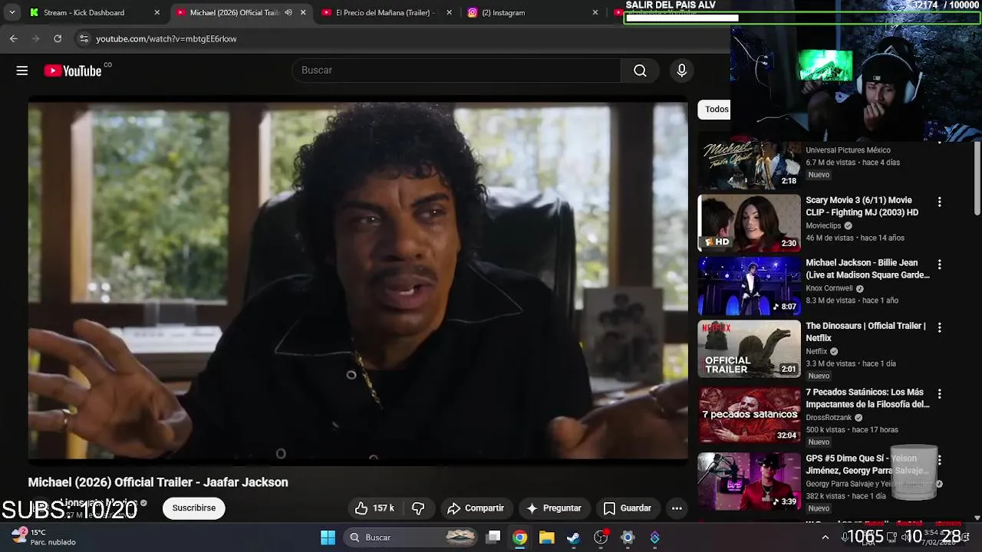
Task: Open options menu for 7 Pecados Satánicos
Action: point(939,393)
